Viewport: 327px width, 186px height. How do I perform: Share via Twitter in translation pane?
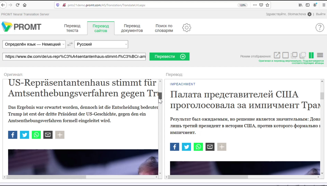[186, 147]
